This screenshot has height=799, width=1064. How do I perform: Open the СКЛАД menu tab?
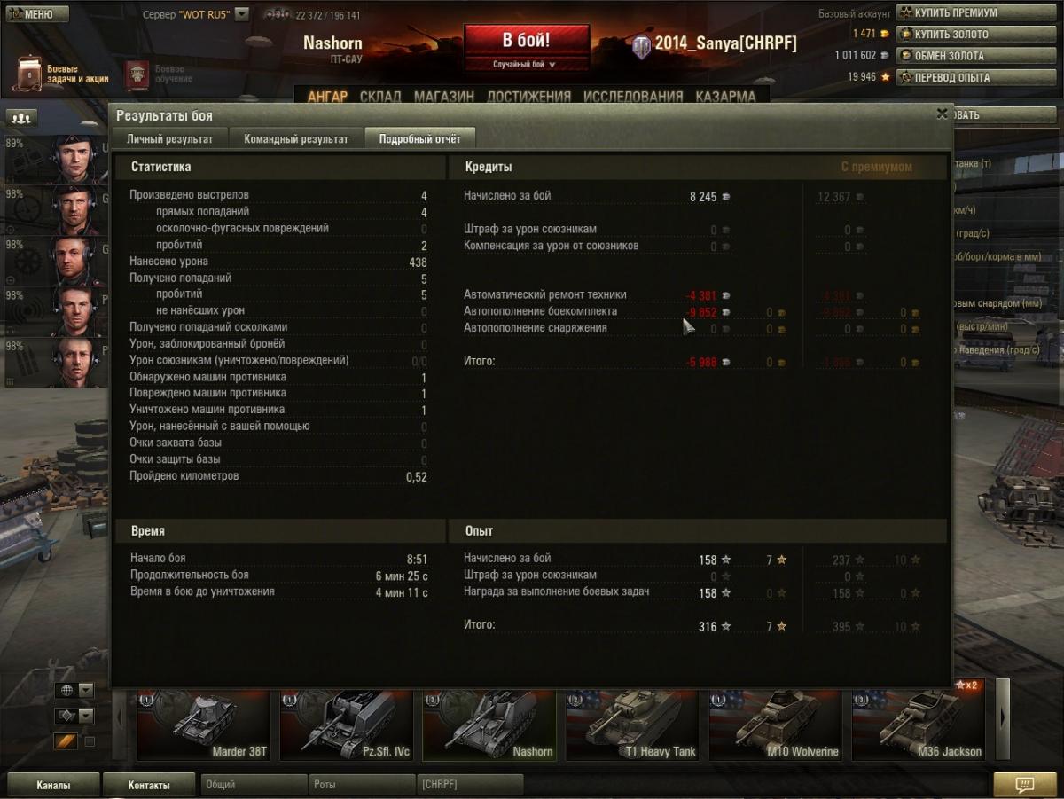380,97
